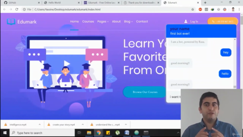Close the GitHub tab
This screenshot has width=243, height=137.
coord(39,3)
